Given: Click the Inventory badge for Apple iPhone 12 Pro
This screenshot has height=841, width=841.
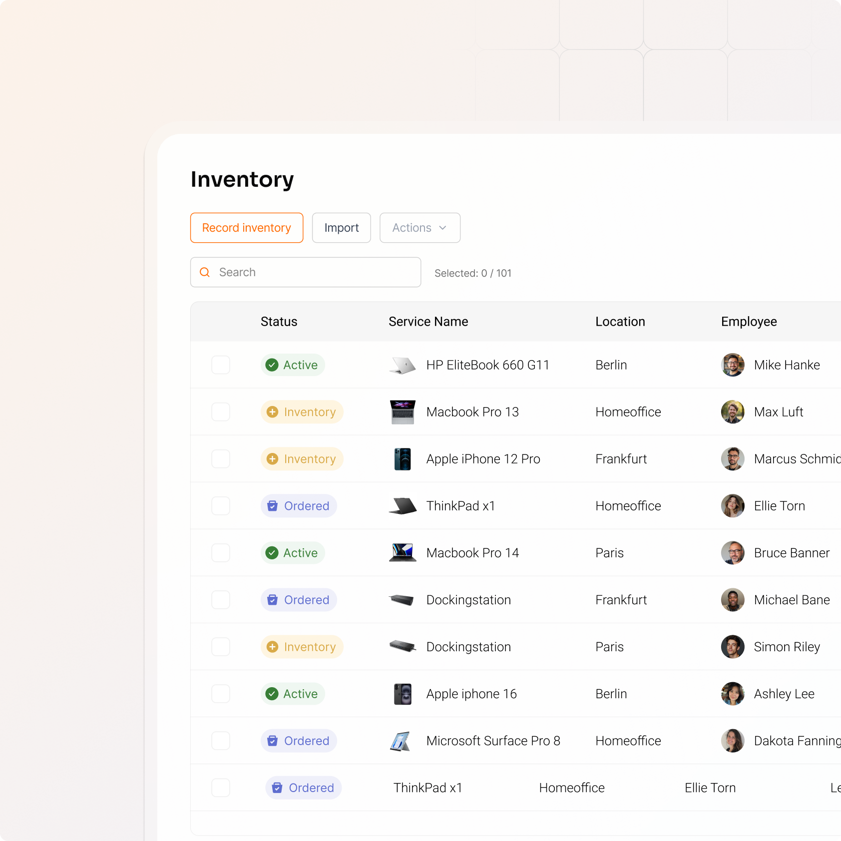Looking at the screenshot, I should [x=302, y=459].
